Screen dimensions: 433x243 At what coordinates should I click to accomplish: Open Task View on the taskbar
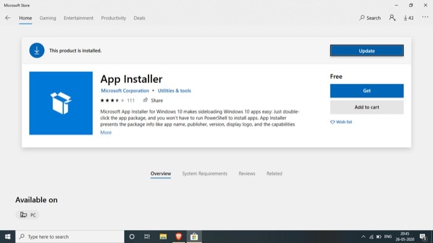(147, 237)
